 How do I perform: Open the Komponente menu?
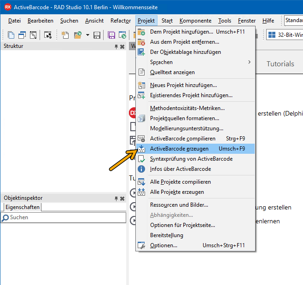[195, 21]
